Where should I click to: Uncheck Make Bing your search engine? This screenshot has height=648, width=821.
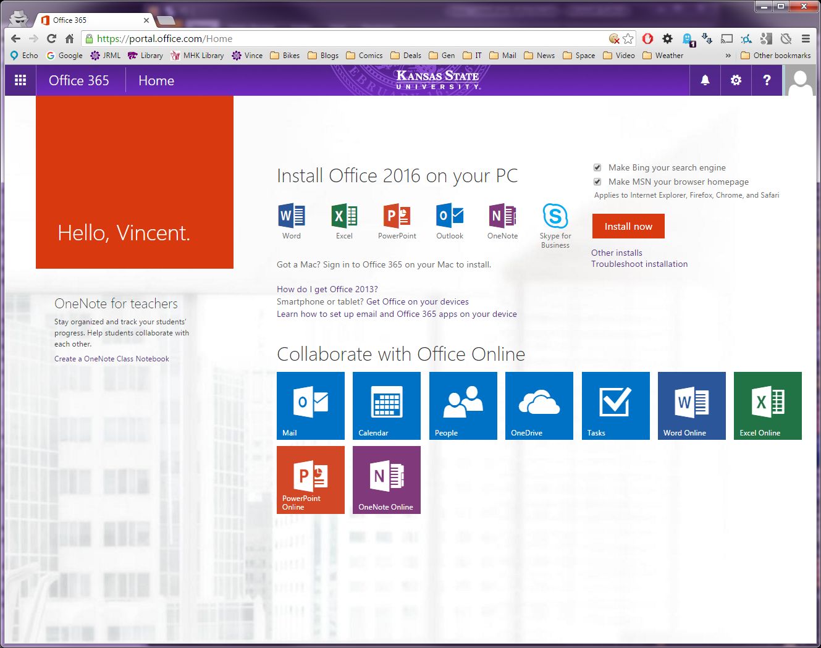pos(597,167)
